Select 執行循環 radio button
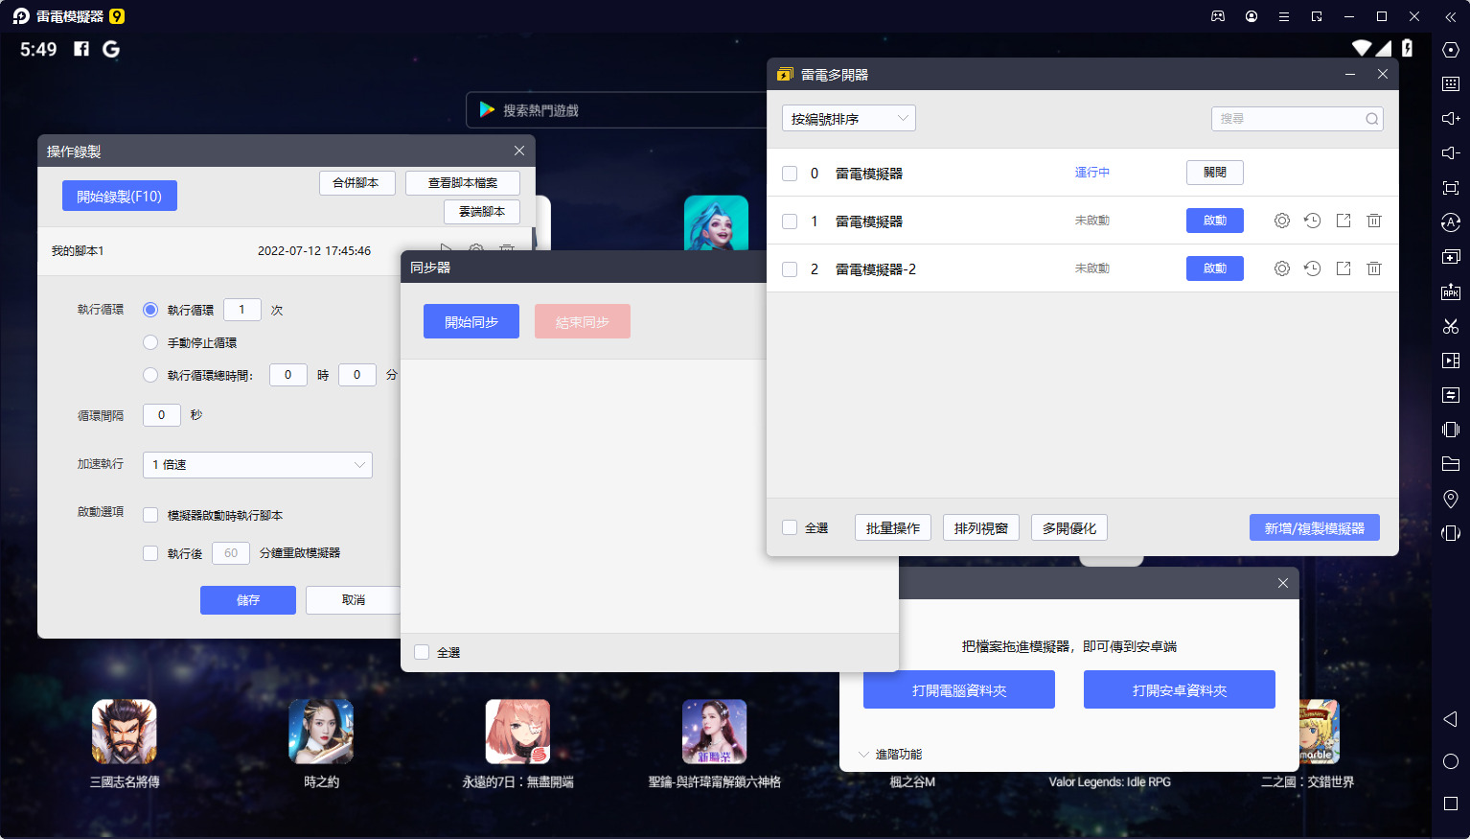Screen dimensions: 1470x839 pyautogui.click(x=150, y=310)
